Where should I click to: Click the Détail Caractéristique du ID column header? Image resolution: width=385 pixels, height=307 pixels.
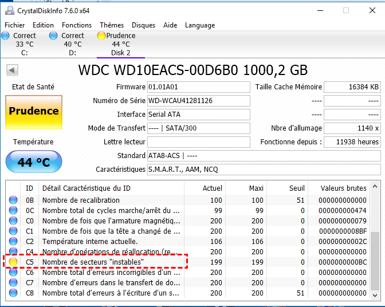[111, 188]
